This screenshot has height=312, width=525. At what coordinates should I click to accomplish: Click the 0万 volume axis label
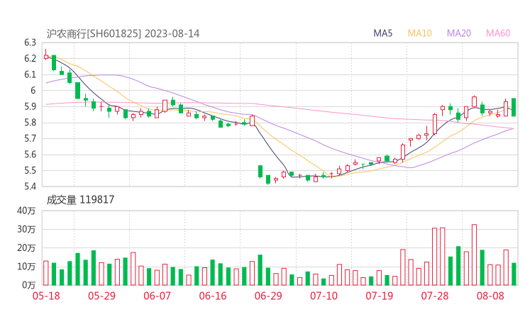pyautogui.click(x=29, y=285)
